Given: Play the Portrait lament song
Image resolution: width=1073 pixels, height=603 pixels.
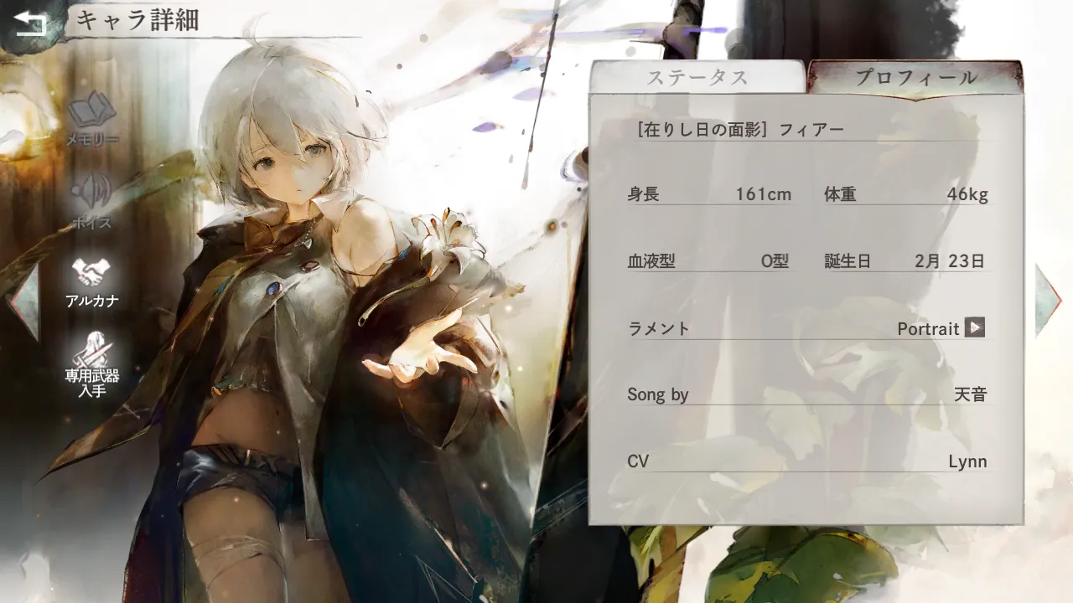Looking at the screenshot, I should (x=974, y=327).
